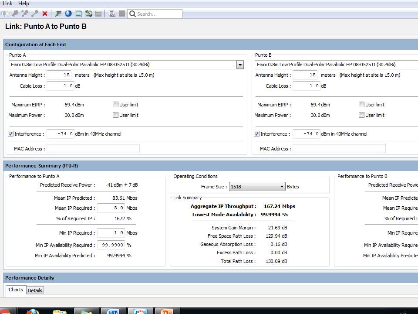Image resolution: width=418 pixels, height=314 pixels.
Task: Click the first toolbar icon with antenna sites
Action: tap(5, 14)
